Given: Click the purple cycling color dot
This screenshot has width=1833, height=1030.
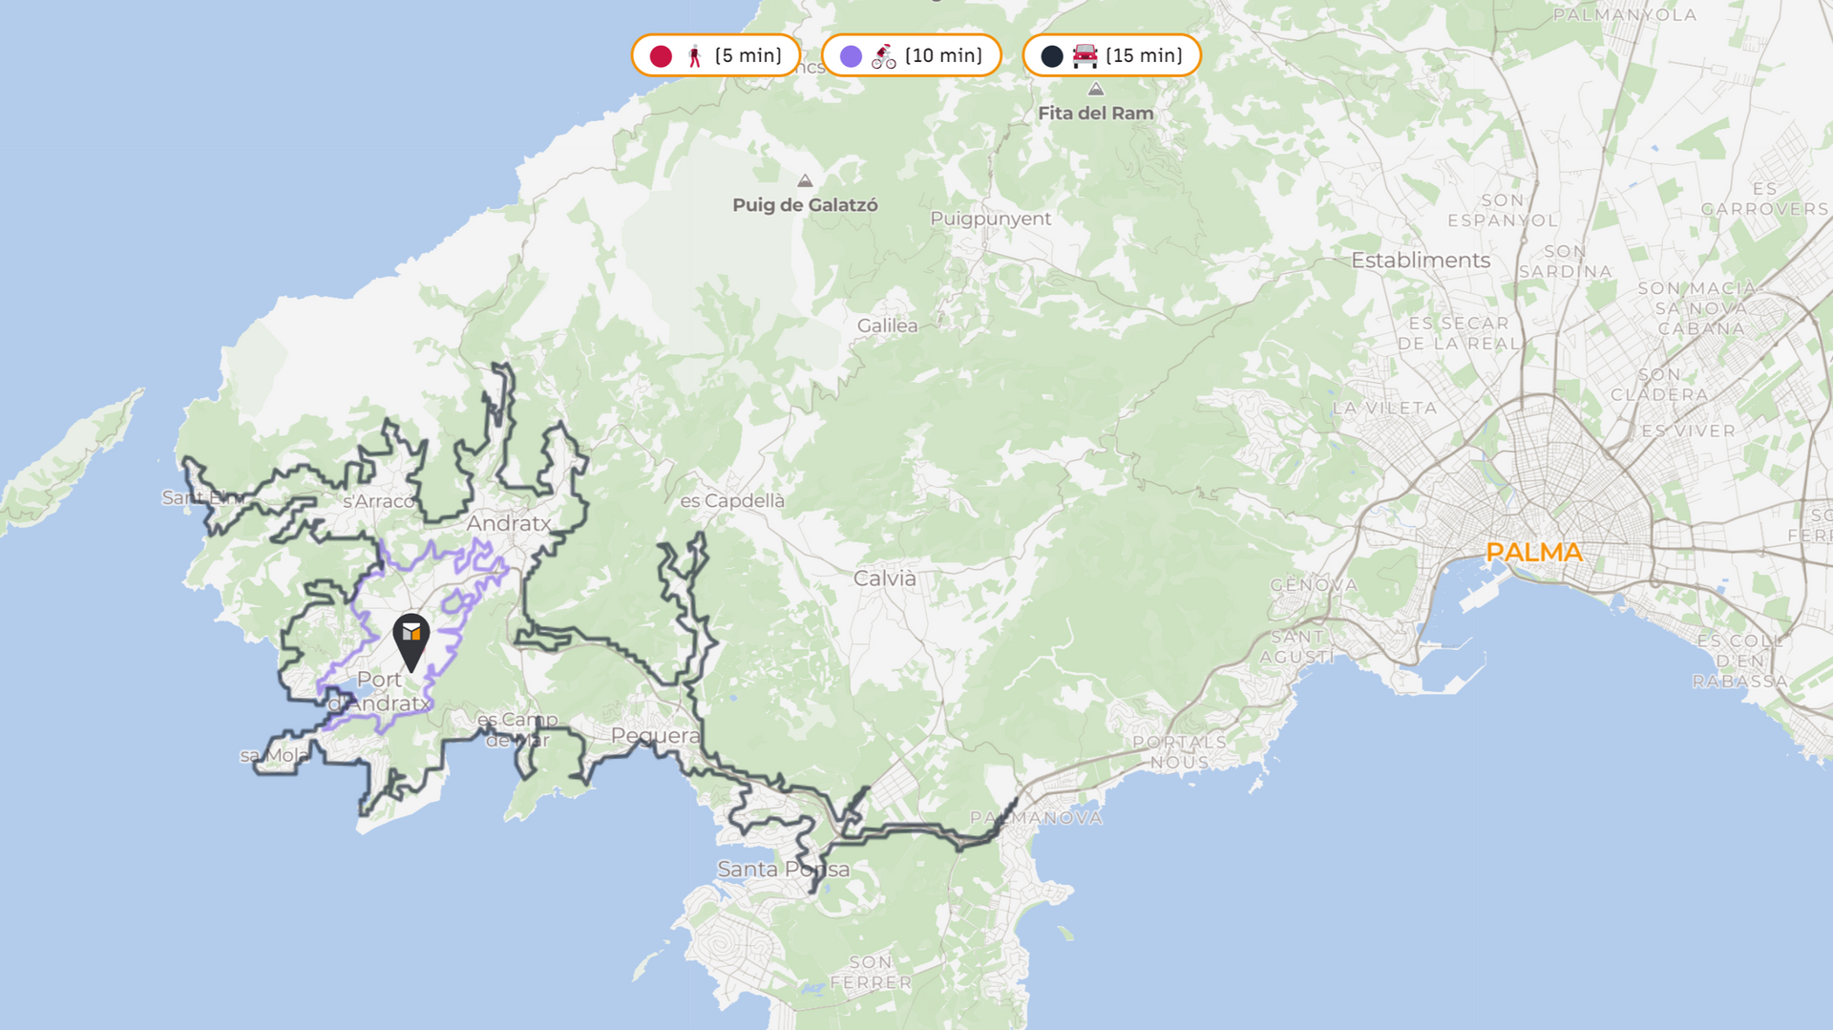Looking at the screenshot, I should click(851, 56).
